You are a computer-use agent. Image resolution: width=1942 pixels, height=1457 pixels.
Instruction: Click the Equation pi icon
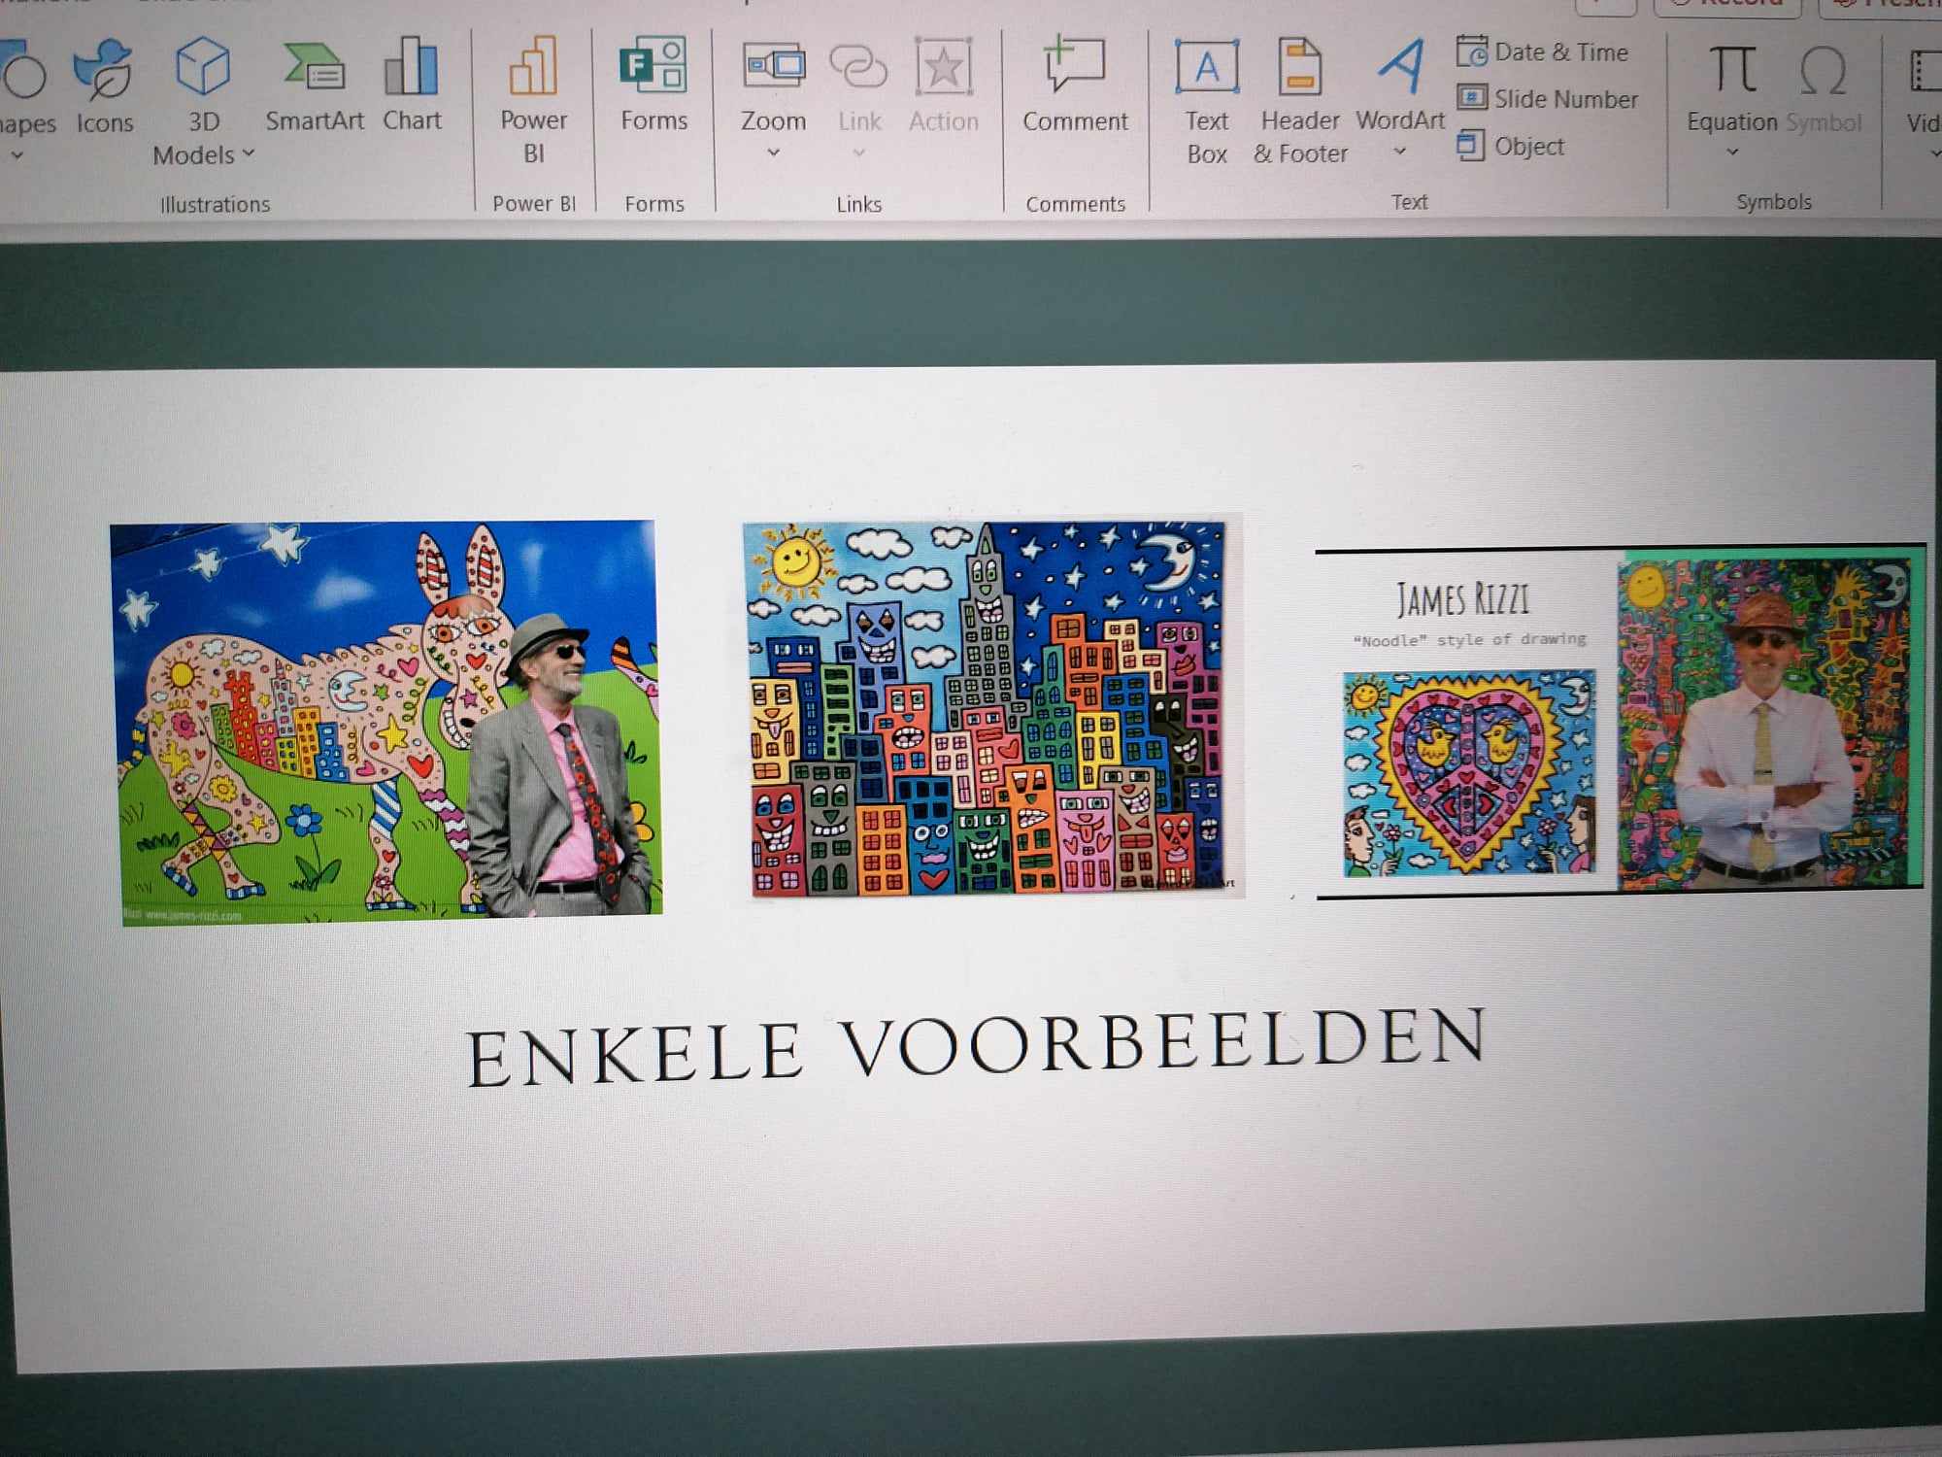point(1732,69)
